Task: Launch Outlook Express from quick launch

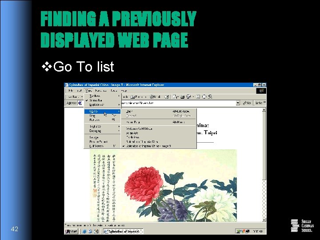Action: tap(90, 232)
